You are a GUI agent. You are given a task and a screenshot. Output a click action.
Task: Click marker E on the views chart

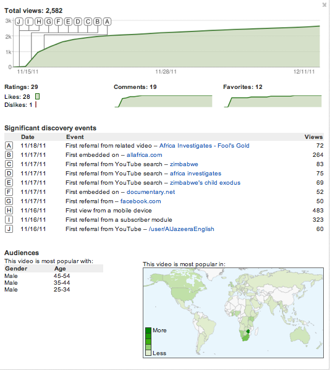(68, 22)
